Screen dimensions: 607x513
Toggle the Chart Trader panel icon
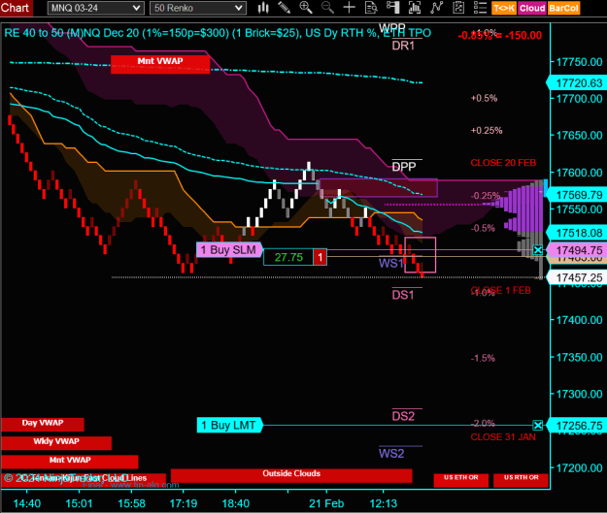(392, 8)
